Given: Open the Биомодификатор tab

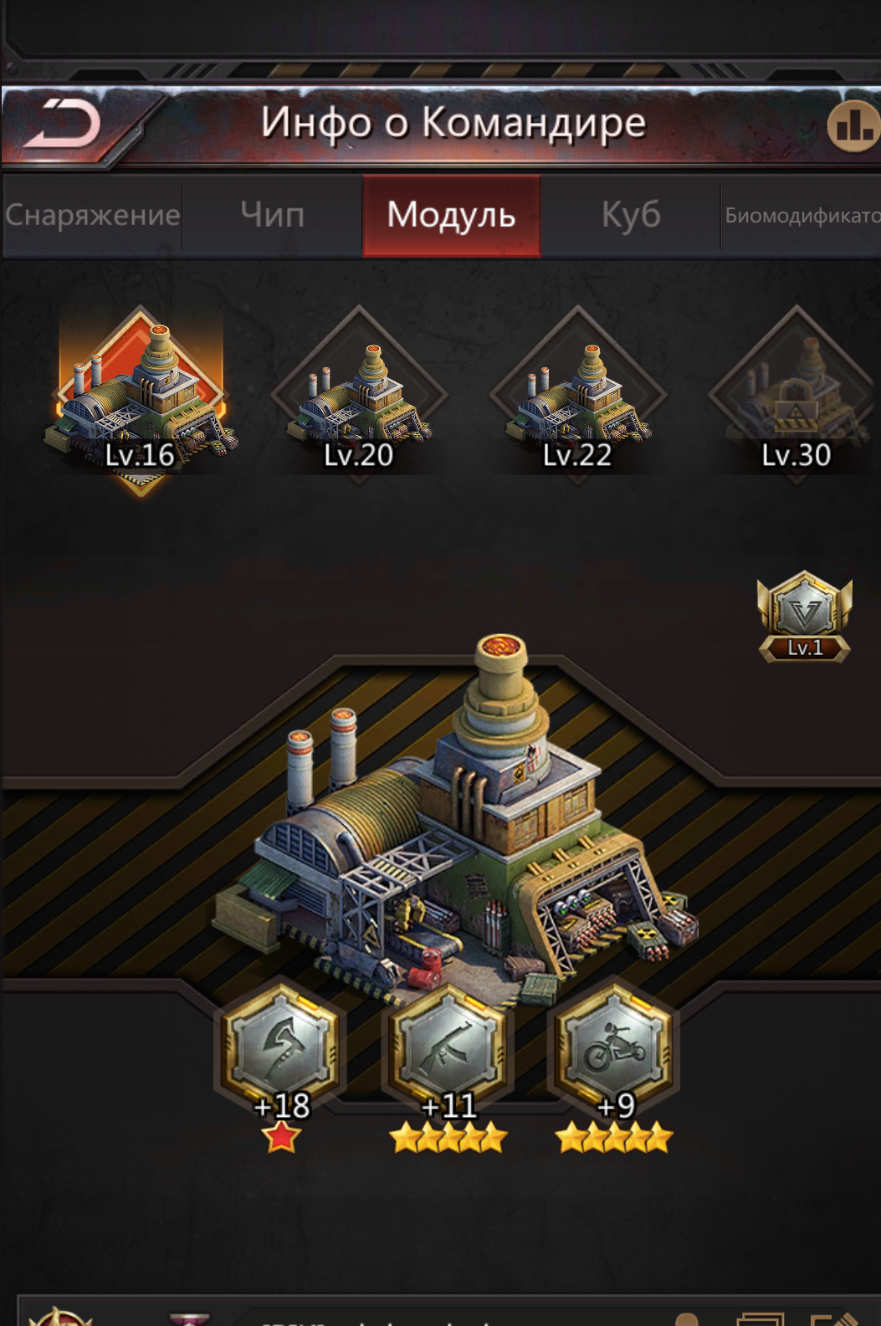Looking at the screenshot, I should tap(802, 215).
